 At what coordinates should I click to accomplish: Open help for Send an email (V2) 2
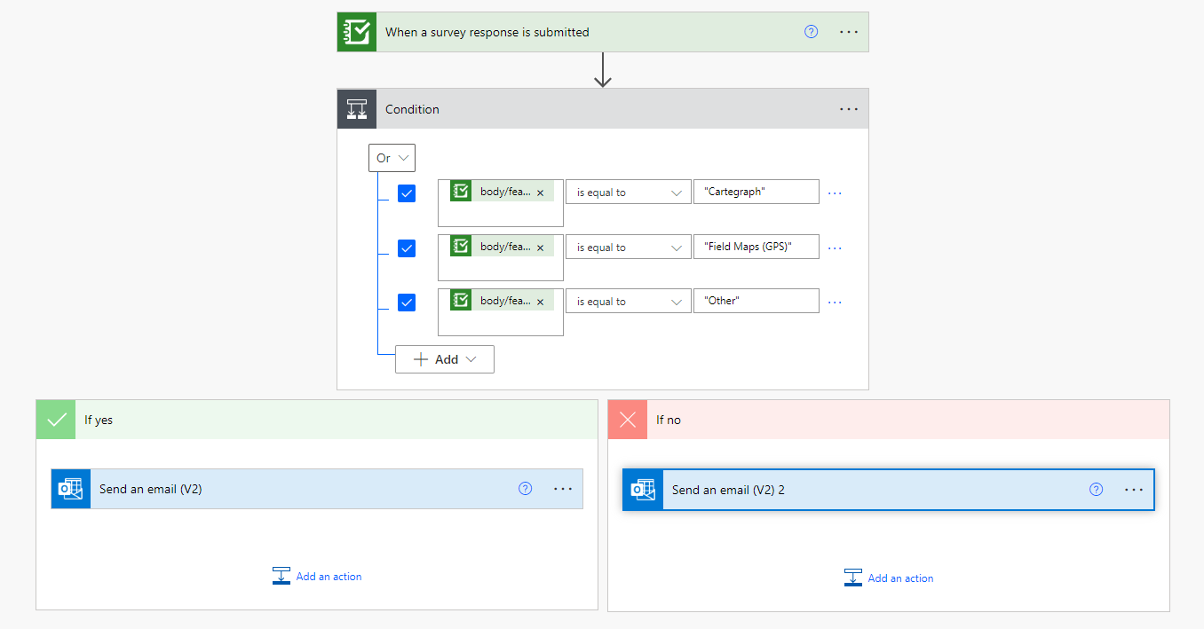point(1096,489)
